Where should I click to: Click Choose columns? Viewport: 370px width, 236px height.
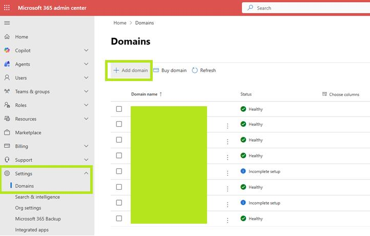click(341, 94)
